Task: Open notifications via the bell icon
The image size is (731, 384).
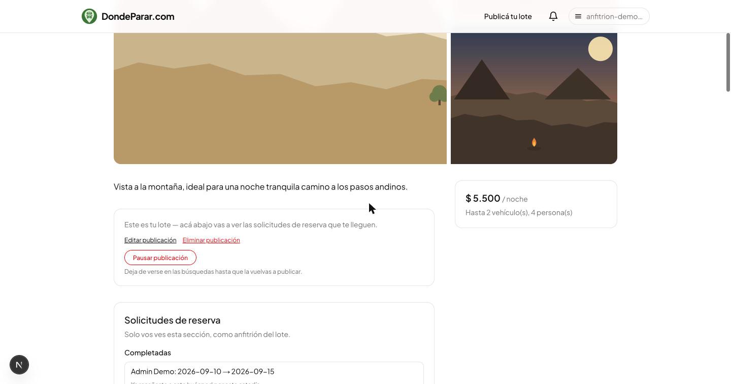Action: pos(553,16)
